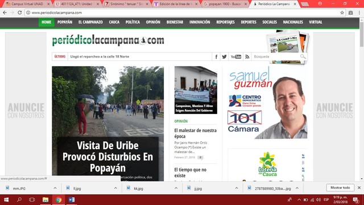Screen dimensions: 364x205
Task: Open Windows taskbar search
Action: [x=19, y=200]
